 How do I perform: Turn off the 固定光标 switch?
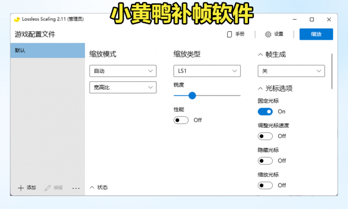click(x=265, y=112)
